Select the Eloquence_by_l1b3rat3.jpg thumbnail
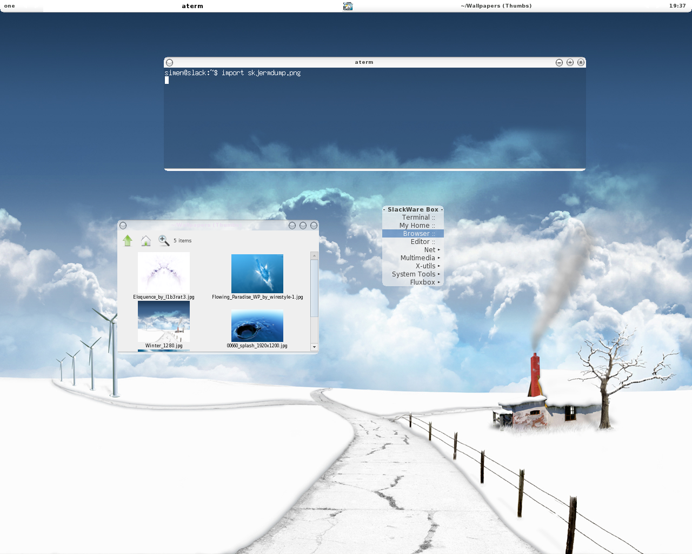Screen dimensions: 692x554 pos(164,273)
